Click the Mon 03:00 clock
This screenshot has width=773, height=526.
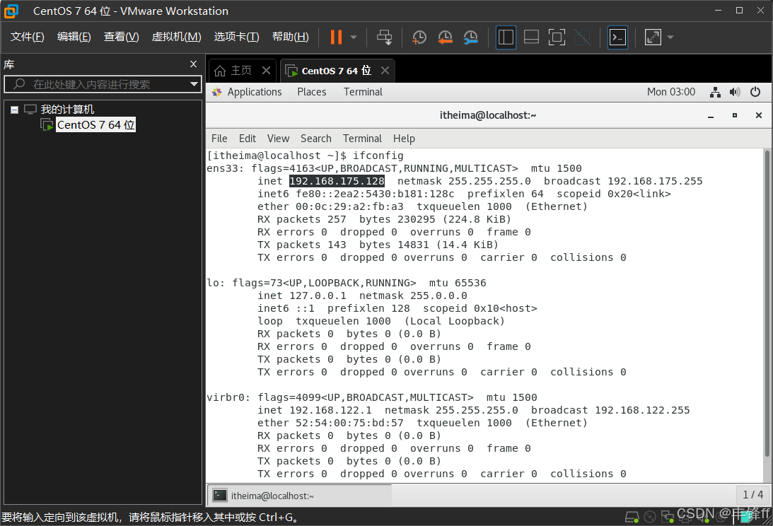coord(671,92)
